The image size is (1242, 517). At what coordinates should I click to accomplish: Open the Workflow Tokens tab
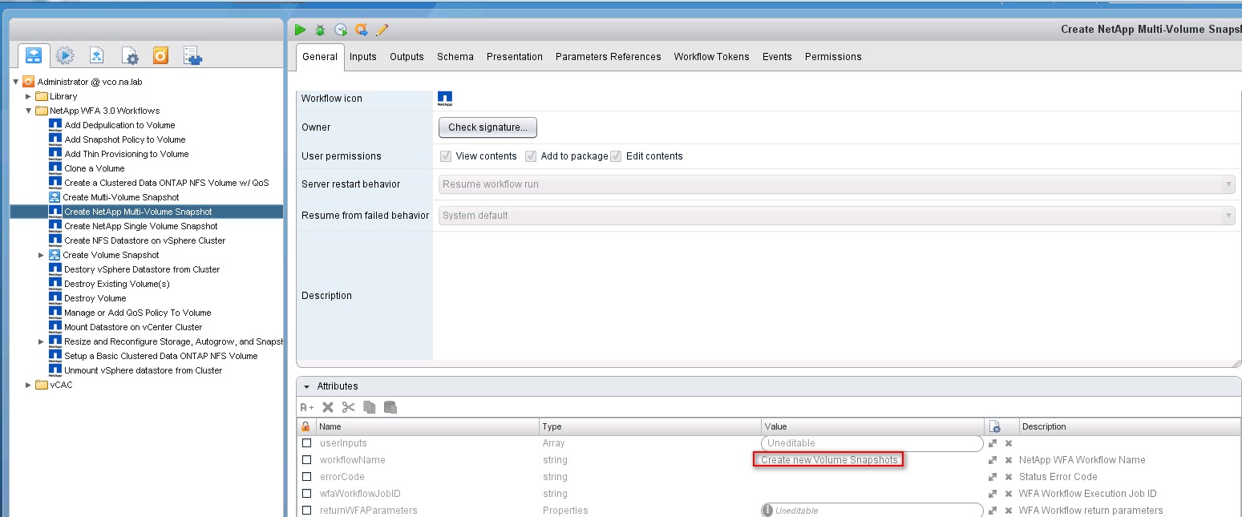(x=711, y=57)
